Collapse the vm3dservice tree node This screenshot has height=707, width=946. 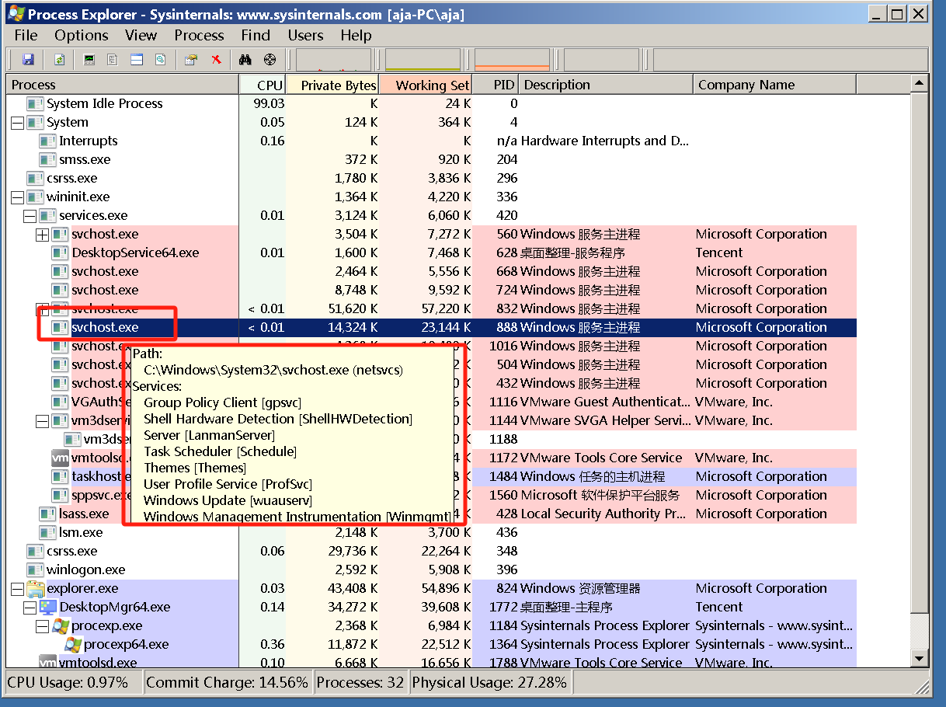42,421
